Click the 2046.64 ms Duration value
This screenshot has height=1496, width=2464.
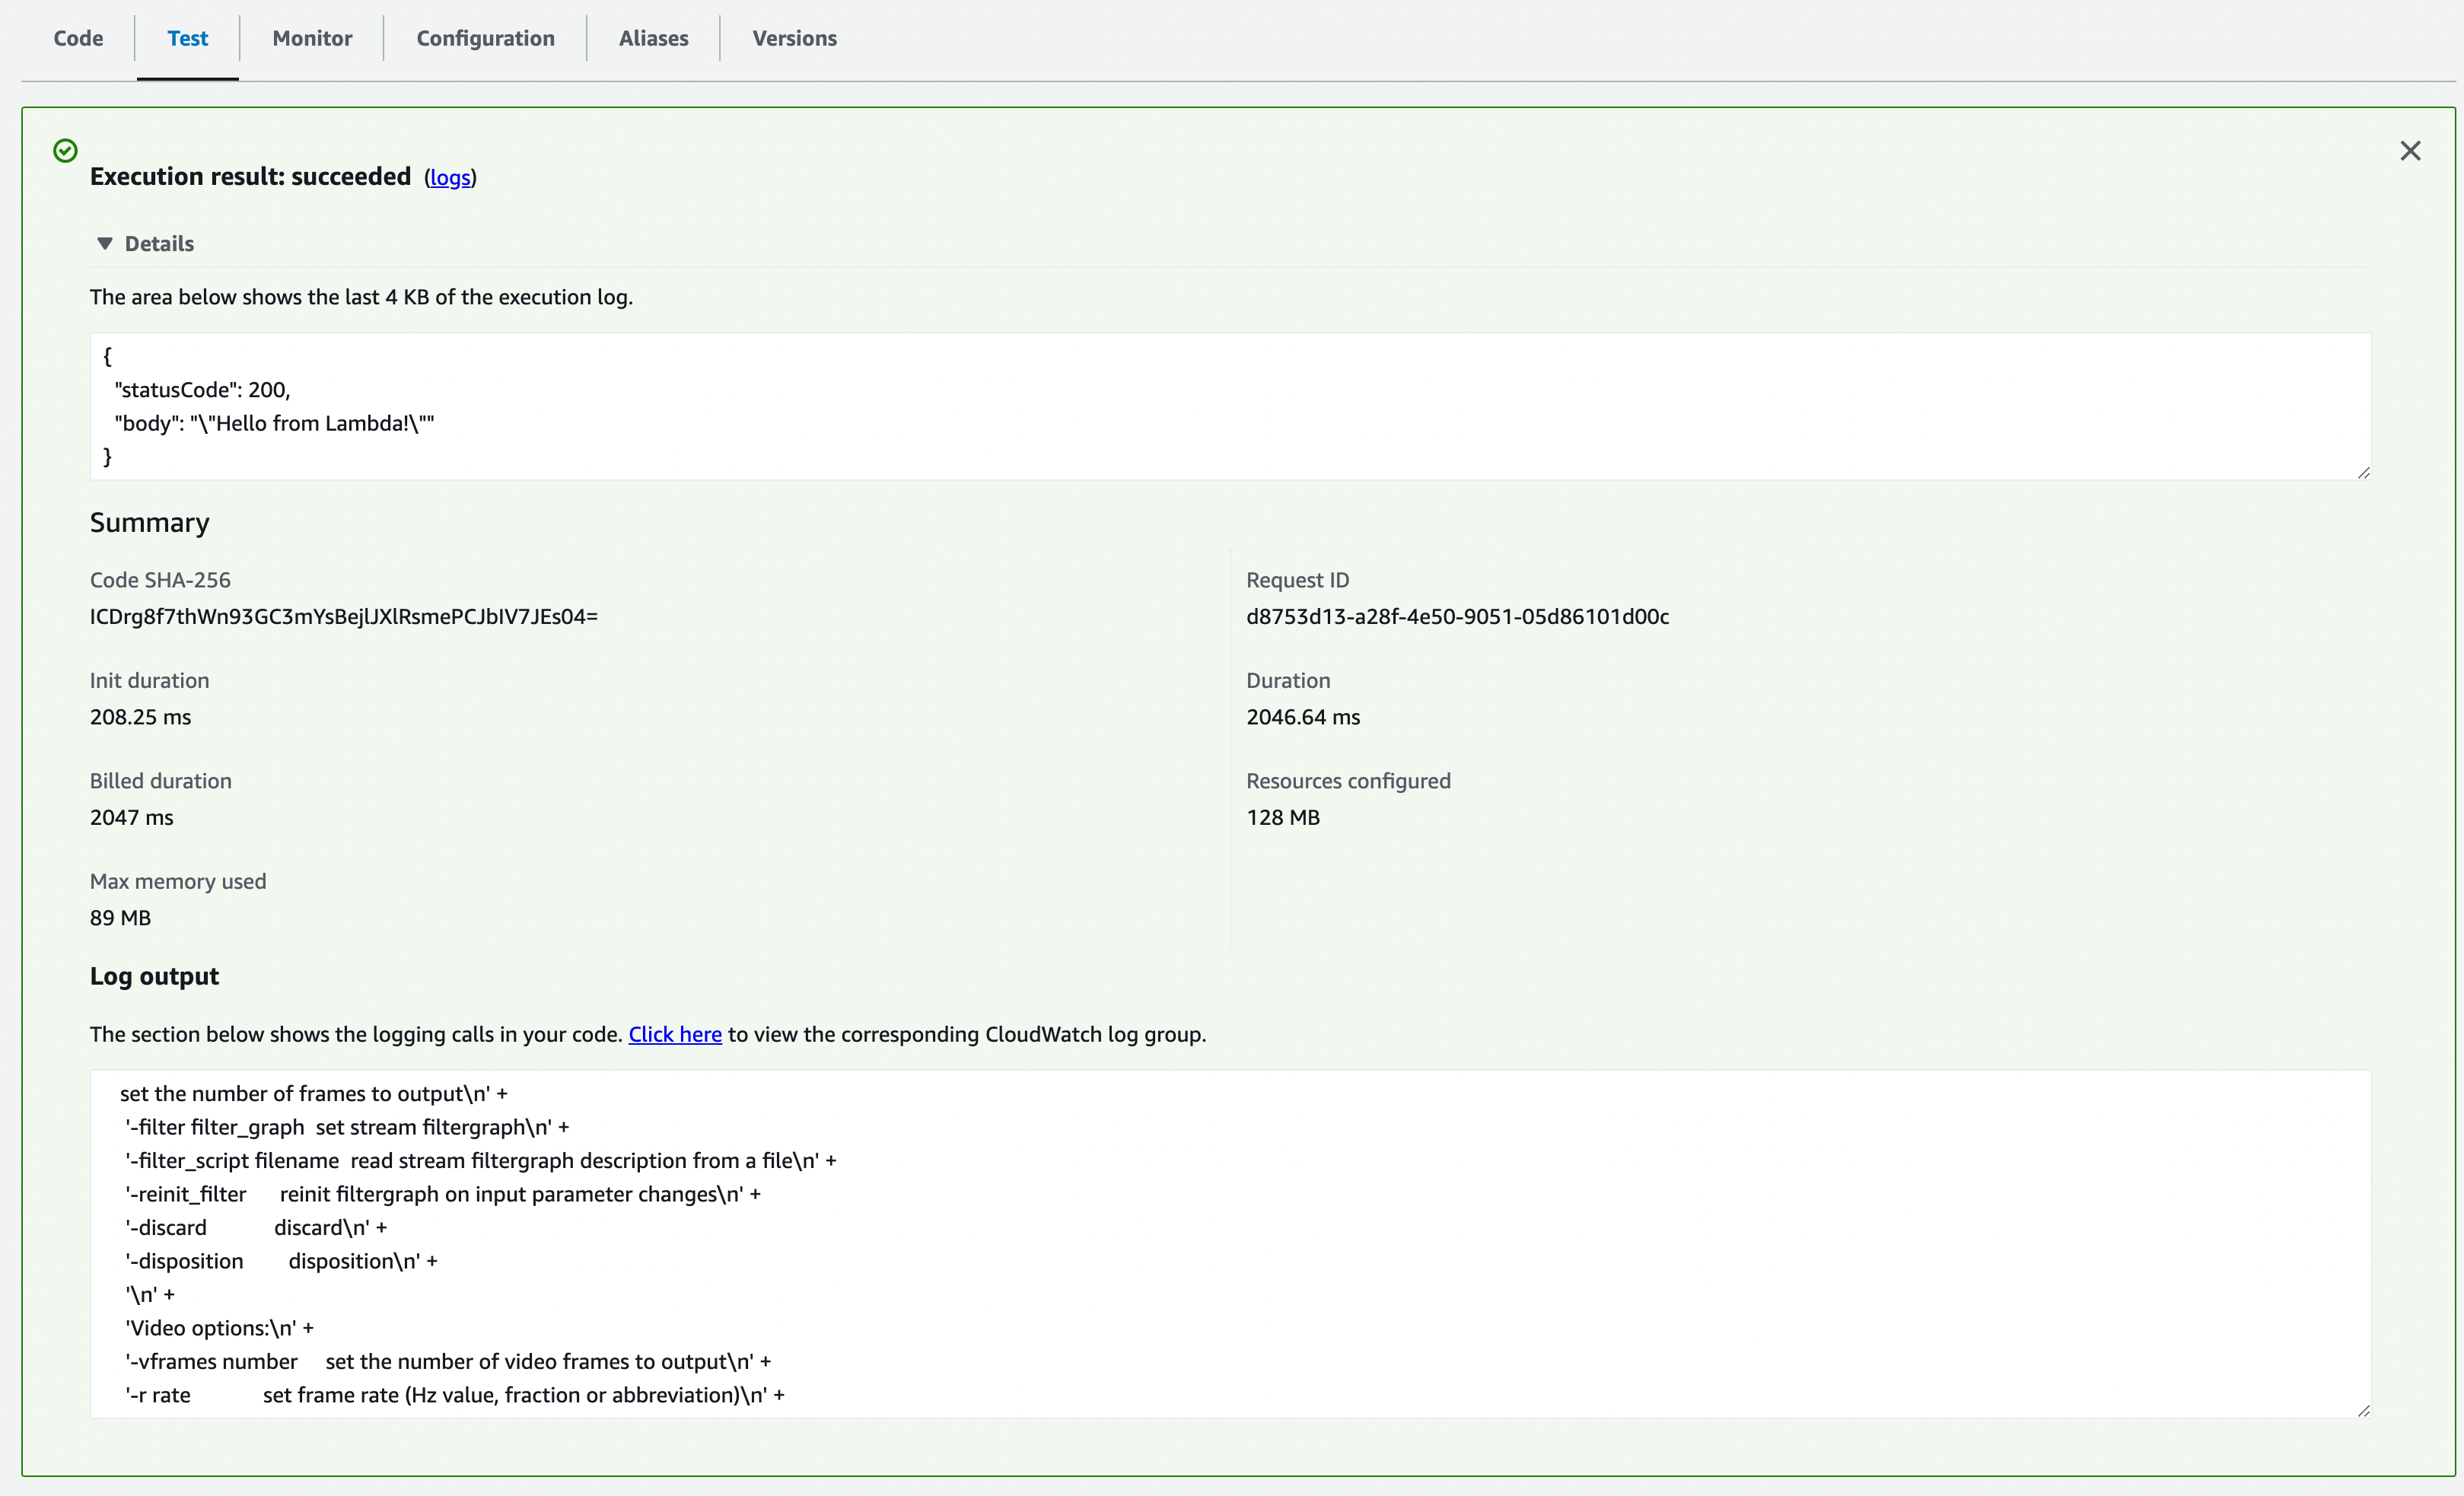pyautogui.click(x=1303, y=717)
